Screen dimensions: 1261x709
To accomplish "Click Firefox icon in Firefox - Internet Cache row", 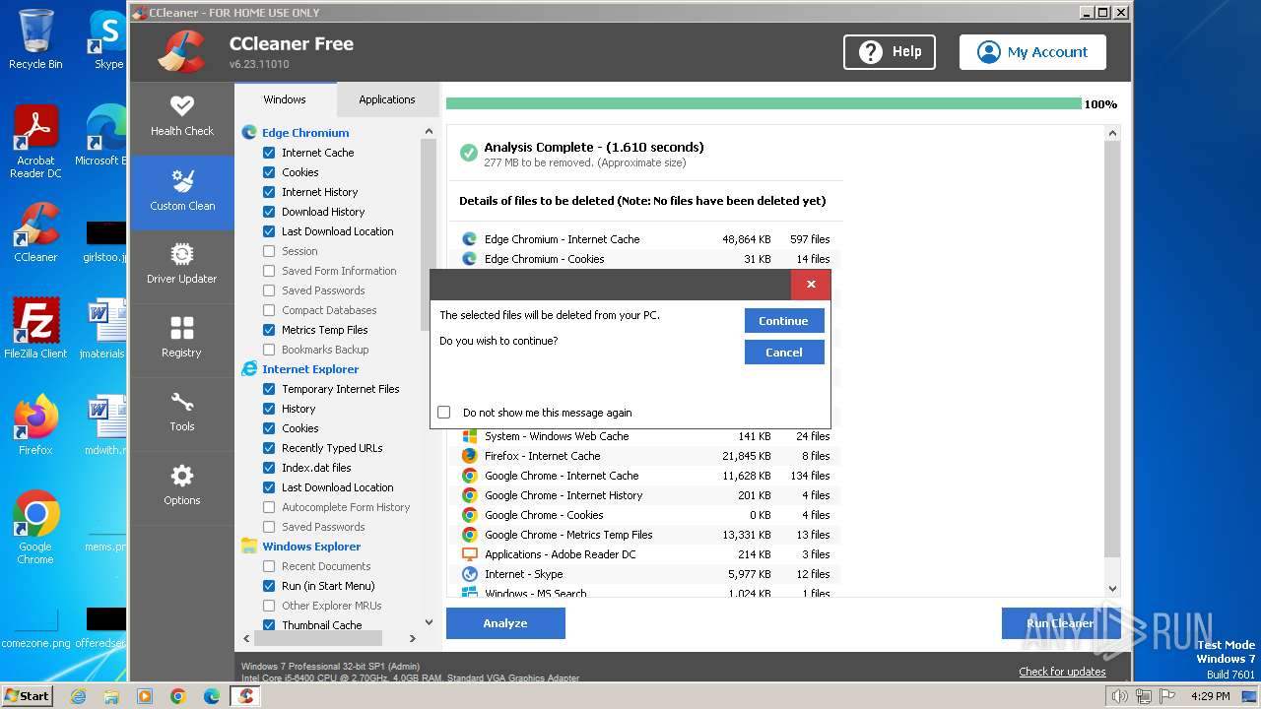I will (x=469, y=455).
